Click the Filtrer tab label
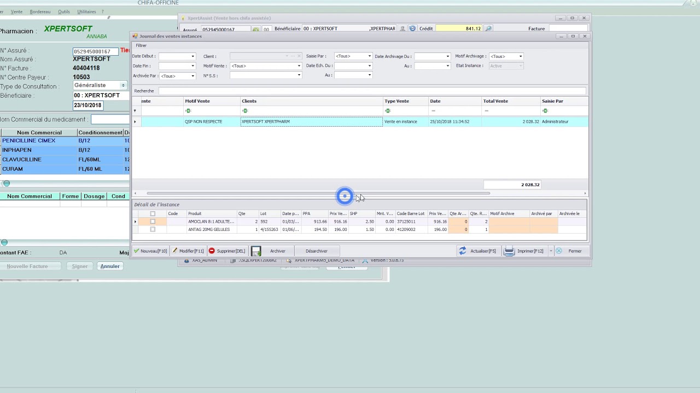This screenshot has width=700, height=393. click(141, 46)
